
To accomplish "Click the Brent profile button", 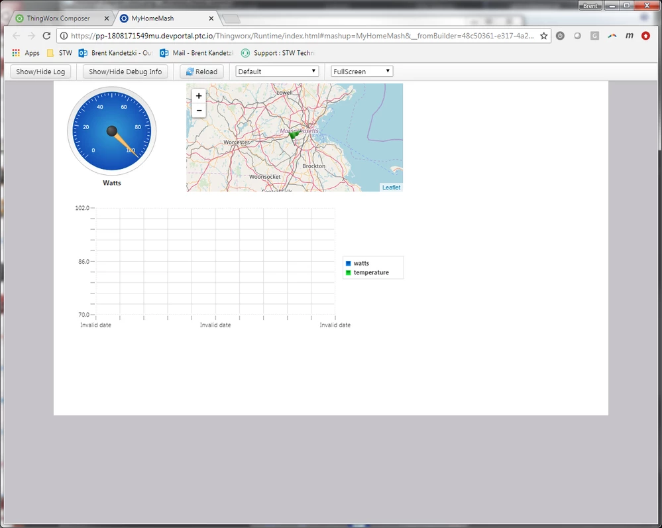I will pyautogui.click(x=590, y=6).
